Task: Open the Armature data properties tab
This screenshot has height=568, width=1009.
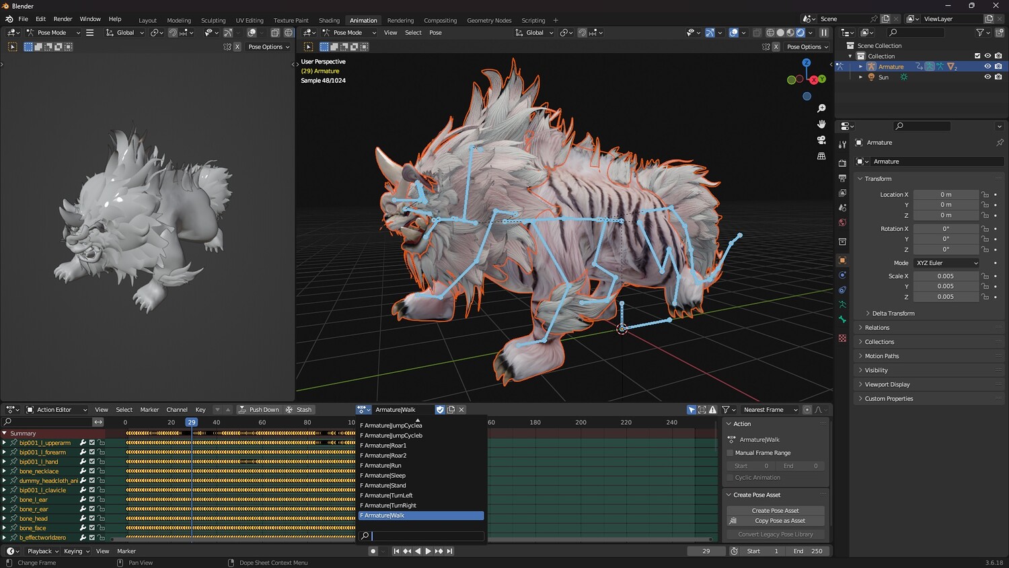Action: pyautogui.click(x=842, y=304)
